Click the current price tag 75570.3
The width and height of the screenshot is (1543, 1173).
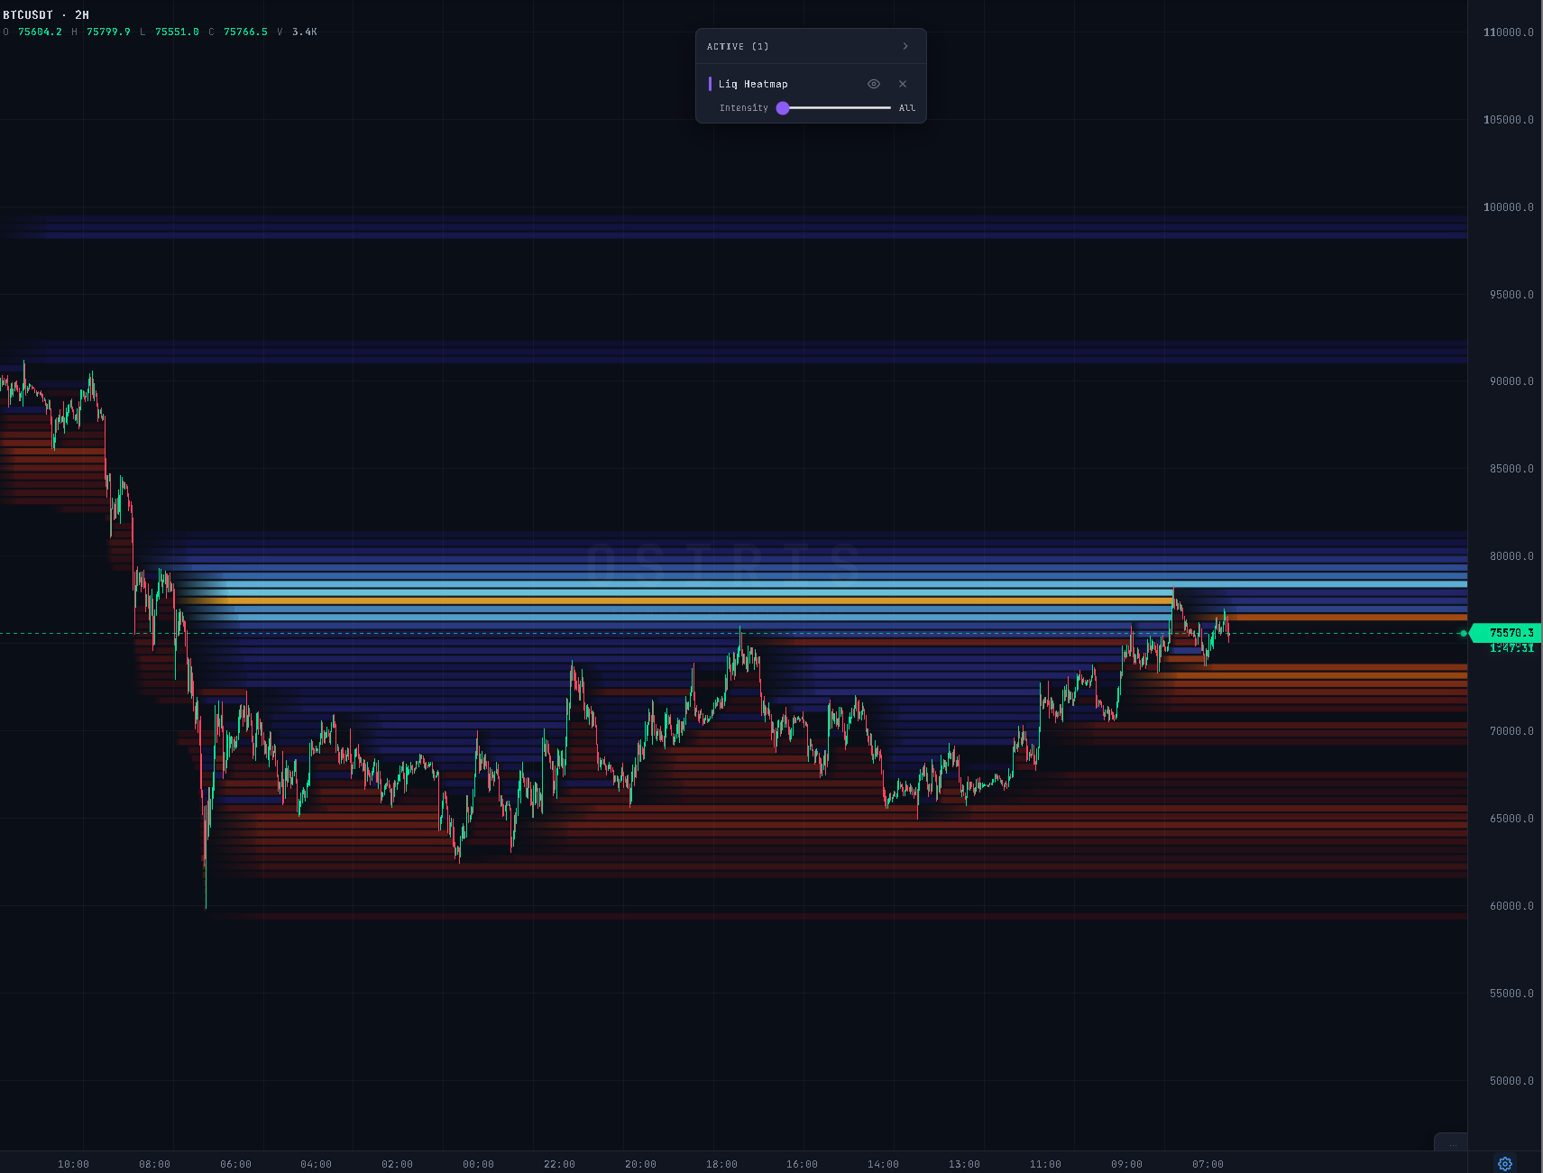1506,633
